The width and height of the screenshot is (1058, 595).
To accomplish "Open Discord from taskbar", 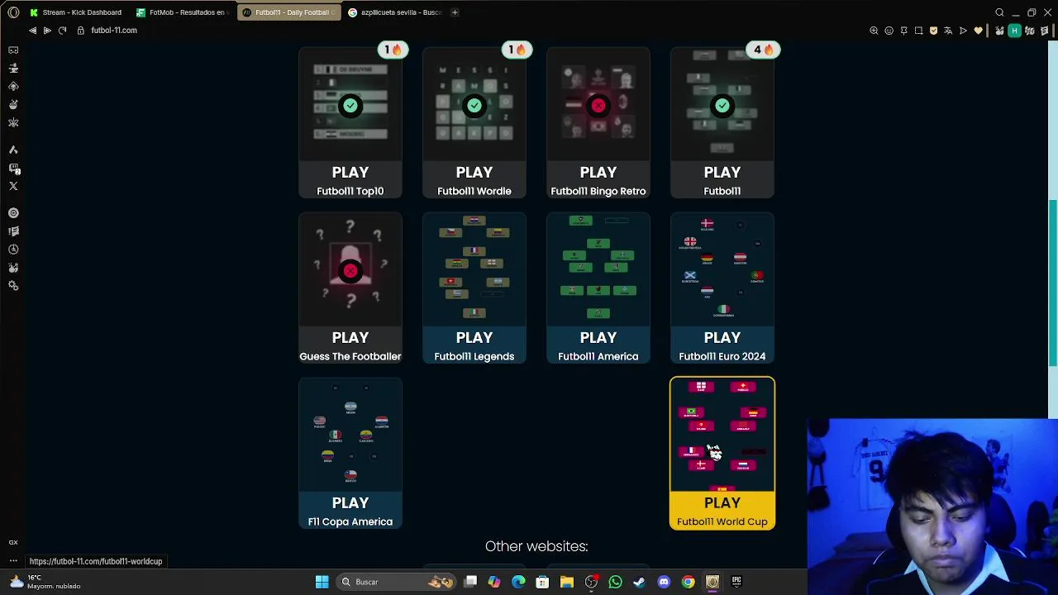I will pos(664,582).
